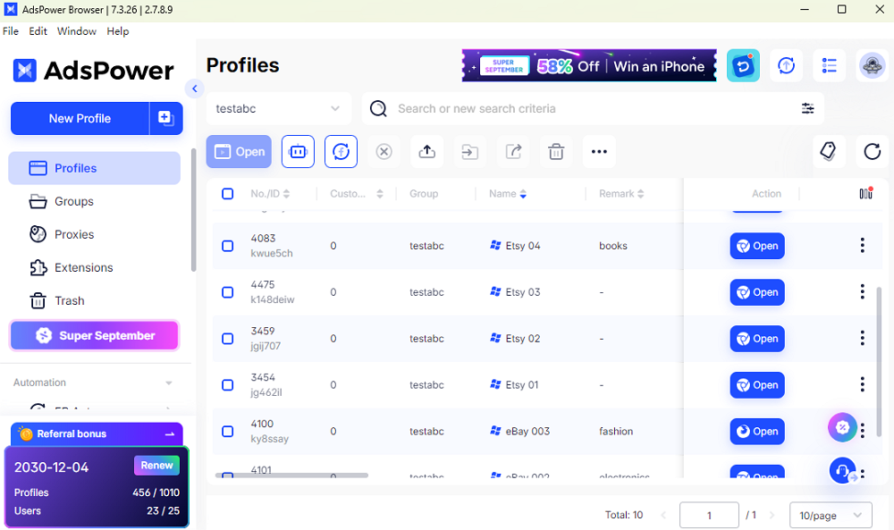Viewport: 894px width, 530px height.
Task: Click the Renew button
Action: [x=156, y=466]
